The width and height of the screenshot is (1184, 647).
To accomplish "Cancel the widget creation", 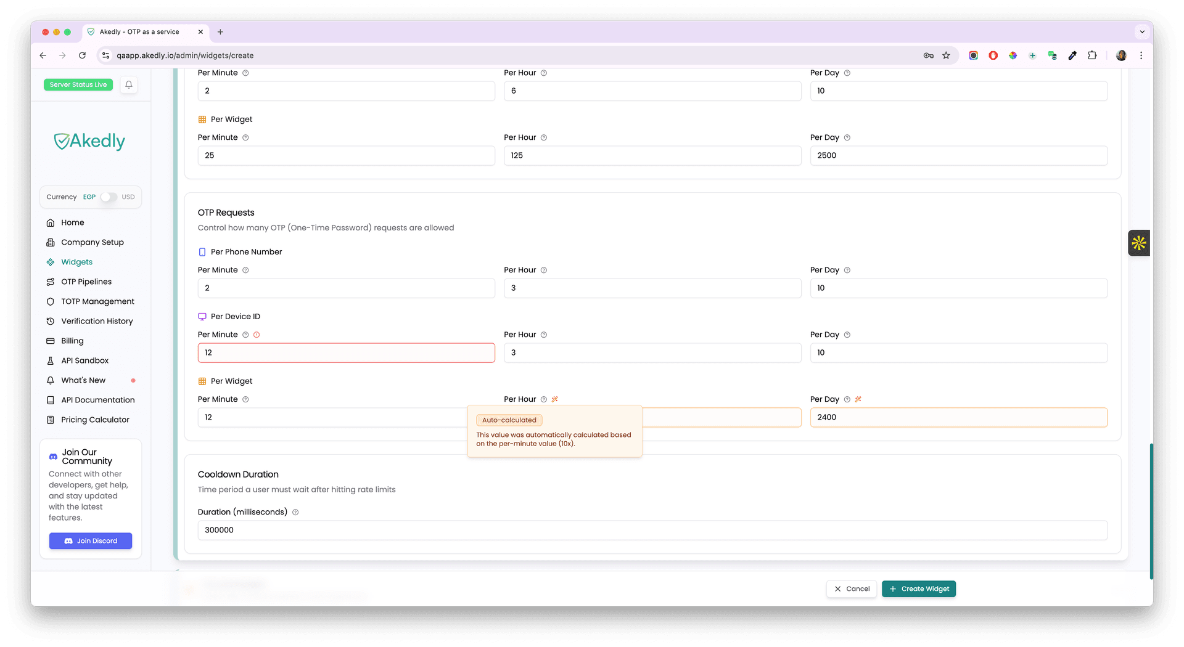I will (x=852, y=588).
